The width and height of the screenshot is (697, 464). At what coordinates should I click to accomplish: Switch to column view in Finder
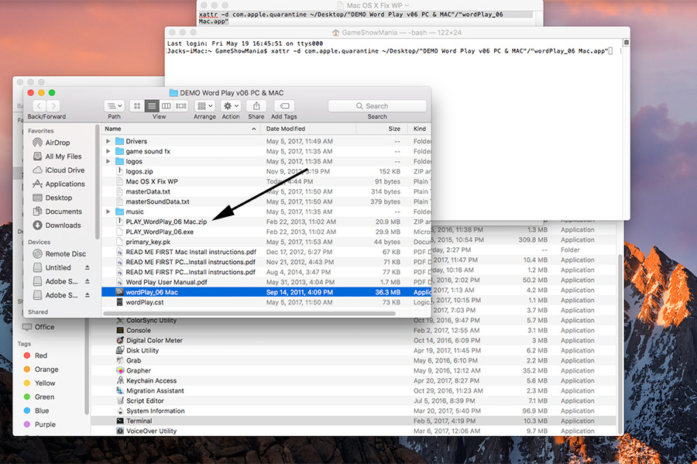[166, 106]
